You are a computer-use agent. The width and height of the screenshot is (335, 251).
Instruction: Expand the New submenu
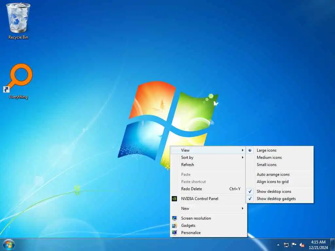tap(208, 209)
